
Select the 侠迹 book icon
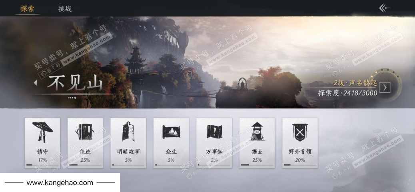pos(85,132)
